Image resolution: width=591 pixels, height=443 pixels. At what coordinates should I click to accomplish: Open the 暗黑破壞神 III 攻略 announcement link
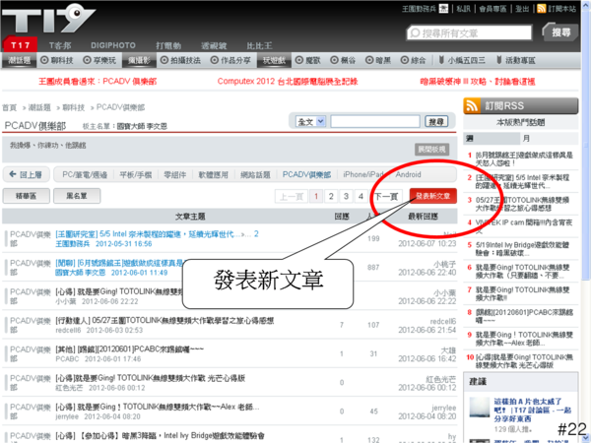(478, 82)
